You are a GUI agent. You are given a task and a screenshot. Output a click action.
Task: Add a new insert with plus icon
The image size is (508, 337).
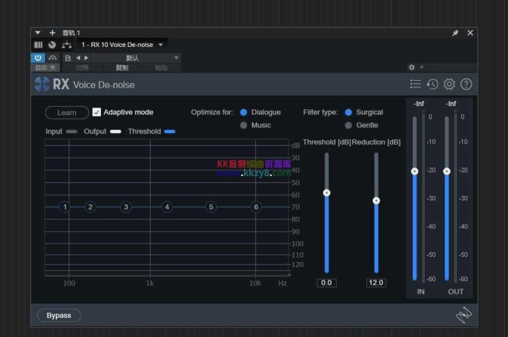click(52, 33)
